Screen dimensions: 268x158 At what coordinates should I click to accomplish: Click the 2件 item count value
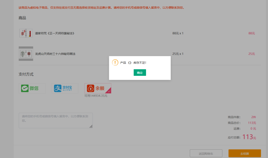(x=254, y=117)
